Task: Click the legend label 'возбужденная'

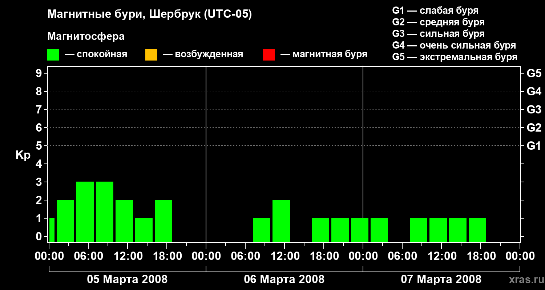Action: click(209, 54)
